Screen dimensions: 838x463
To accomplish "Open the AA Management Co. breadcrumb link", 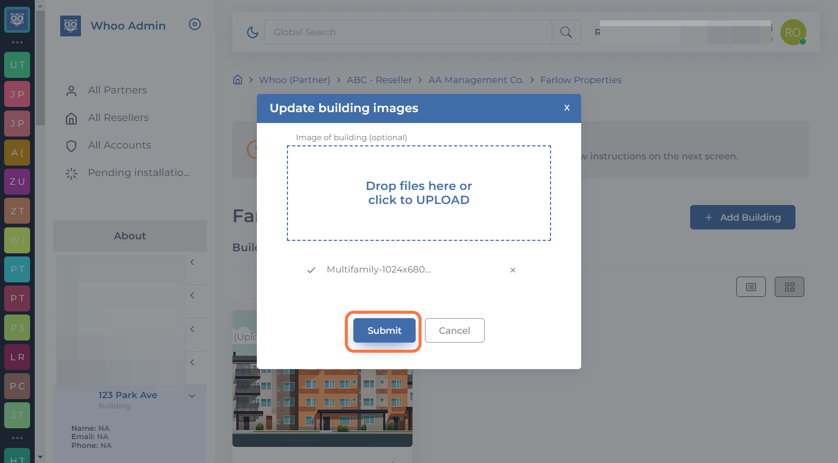I will point(476,80).
